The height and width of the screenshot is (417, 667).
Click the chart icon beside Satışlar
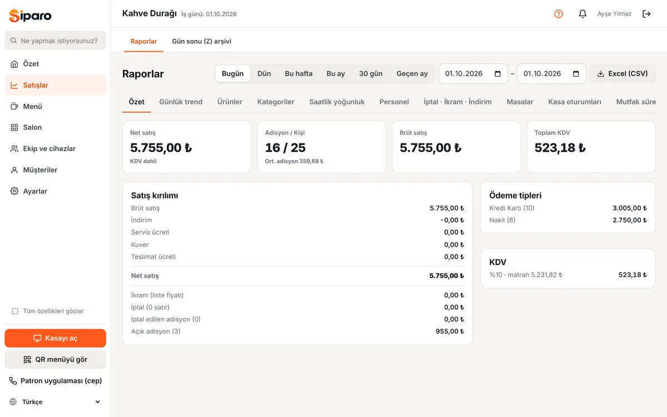click(14, 85)
